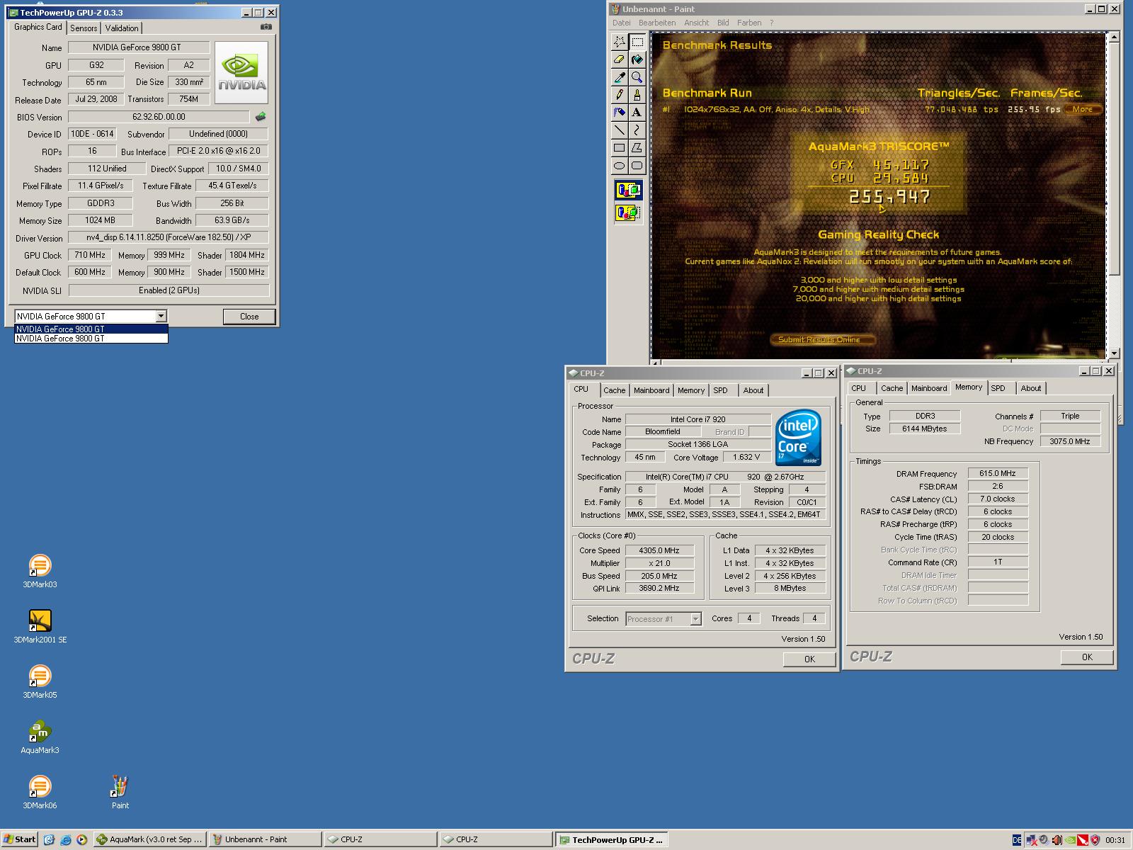
Task: Select the Rectangle shape tool
Action: coord(620,148)
